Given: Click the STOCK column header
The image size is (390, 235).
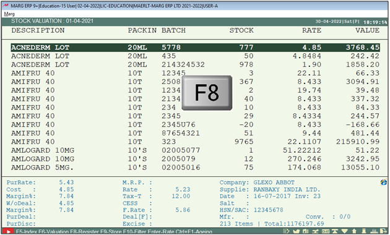Looking at the screenshot, I should [x=241, y=30].
